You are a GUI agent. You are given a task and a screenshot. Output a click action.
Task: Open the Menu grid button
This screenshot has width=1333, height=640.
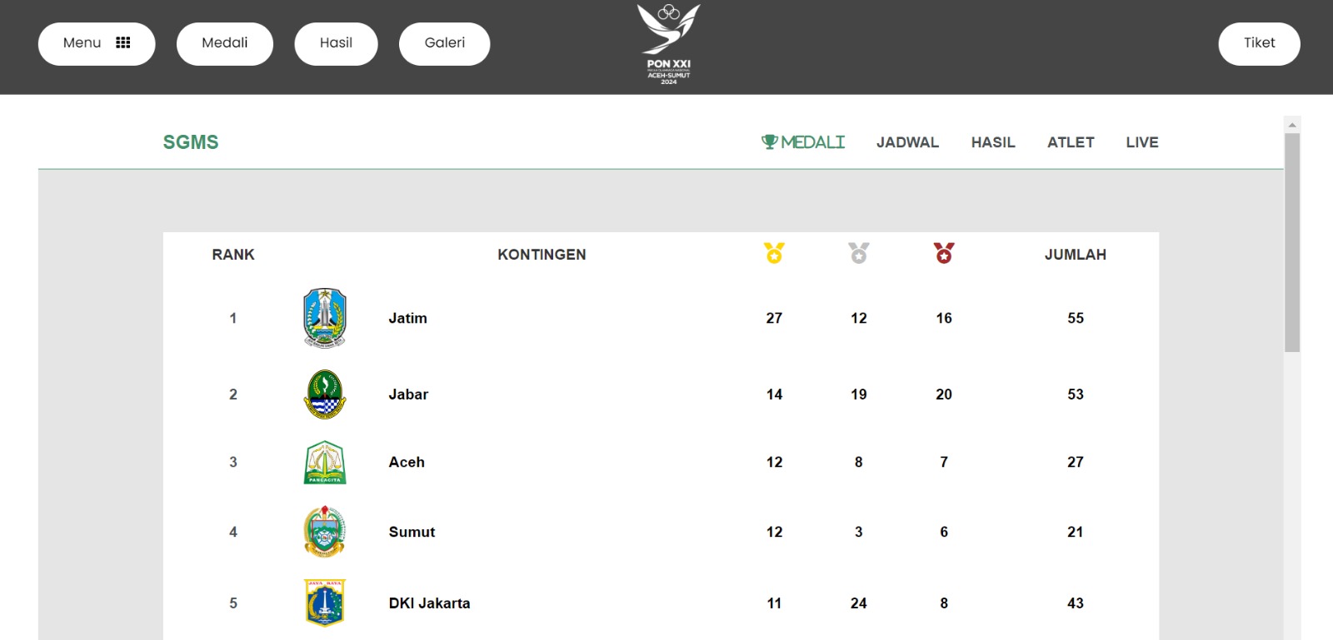97,43
